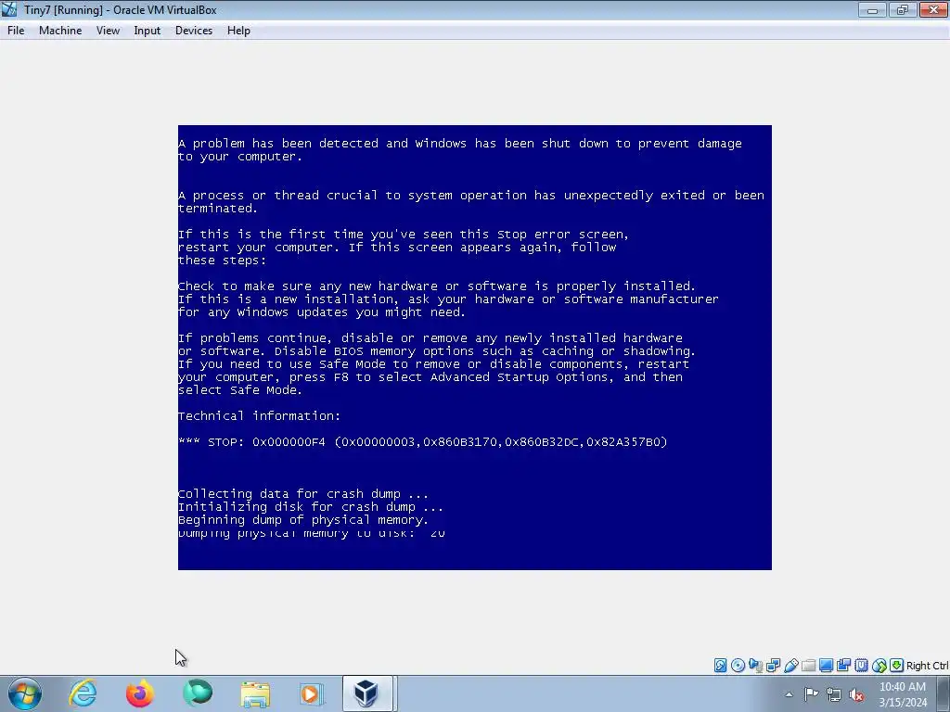Click 'Beginning dump of physical memory' line
The width and height of the screenshot is (950, 712).
(x=303, y=520)
